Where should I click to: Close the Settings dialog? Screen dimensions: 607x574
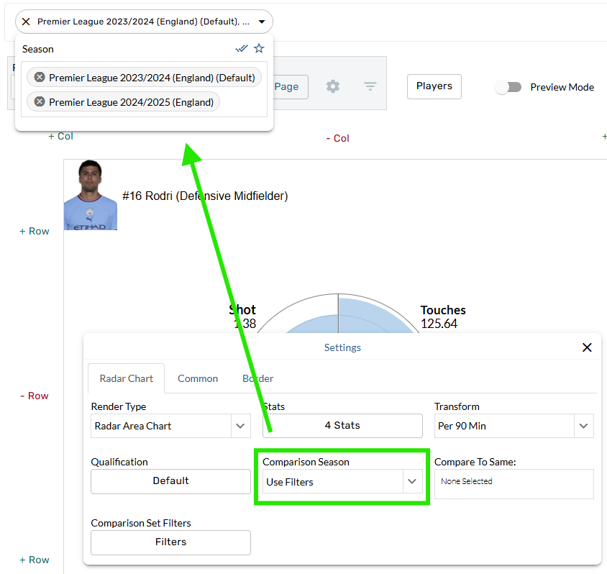pos(587,347)
